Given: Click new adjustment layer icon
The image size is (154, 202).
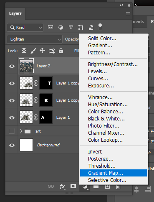Looking at the screenshot, I should [x=85, y=187].
